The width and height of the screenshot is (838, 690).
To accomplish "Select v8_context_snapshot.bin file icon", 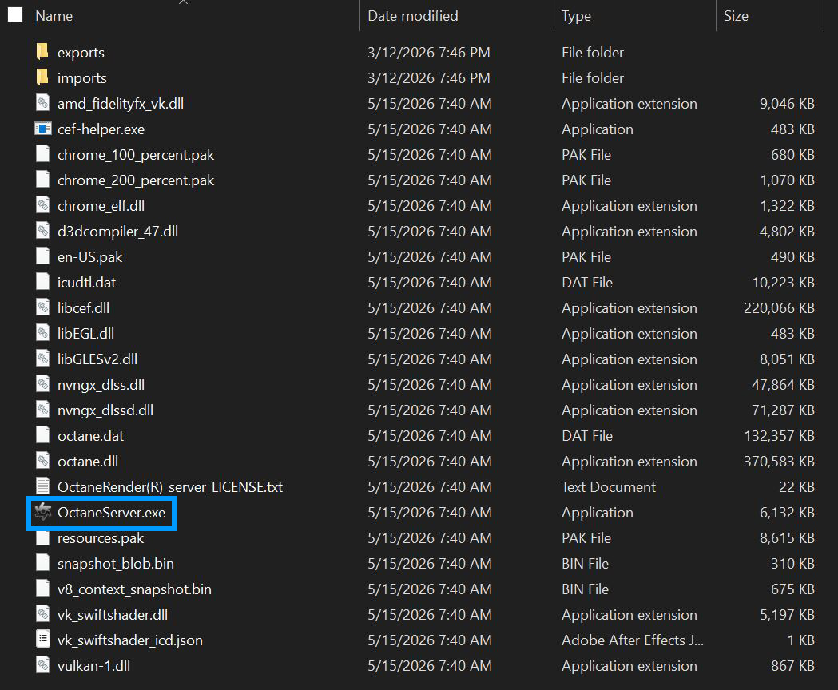I will pyautogui.click(x=43, y=589).
